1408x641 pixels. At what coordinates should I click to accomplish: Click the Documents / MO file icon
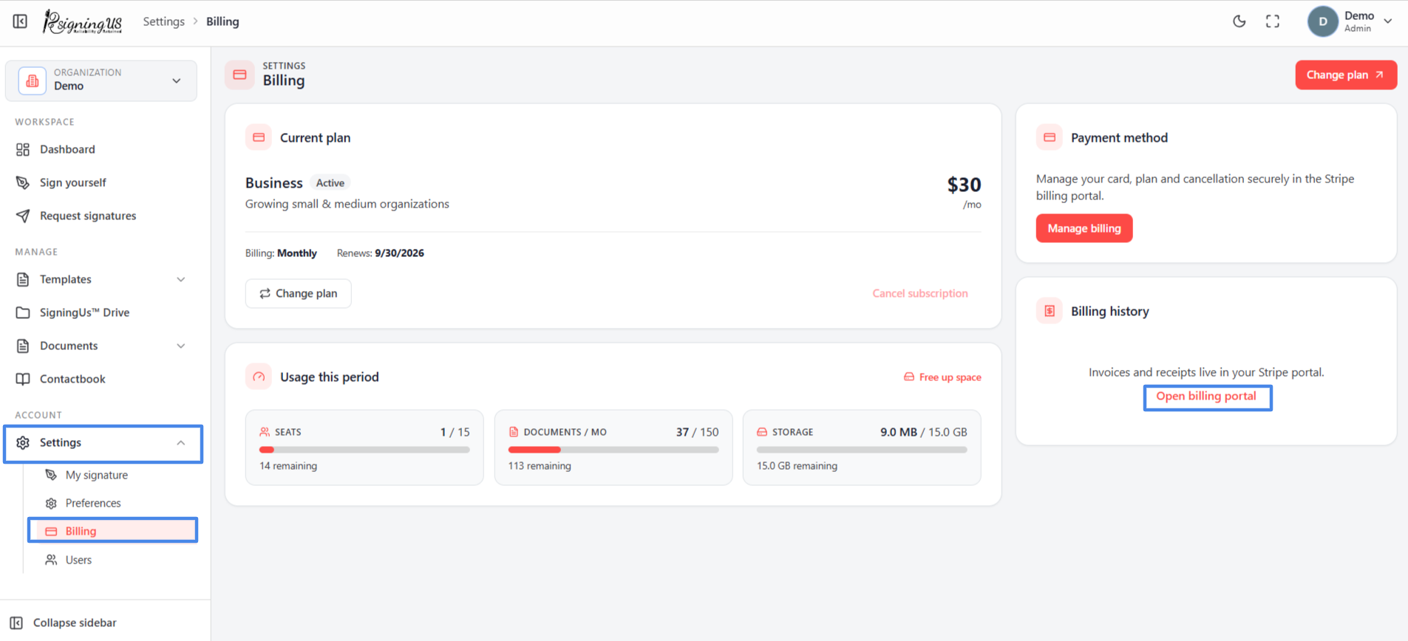514,432
